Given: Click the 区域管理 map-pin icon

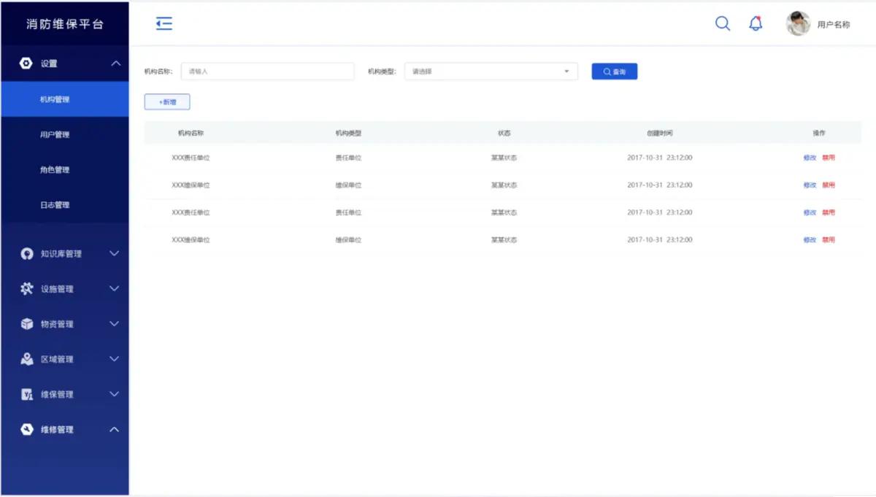Looking at the screenshot, I should (x=27, y=359).
